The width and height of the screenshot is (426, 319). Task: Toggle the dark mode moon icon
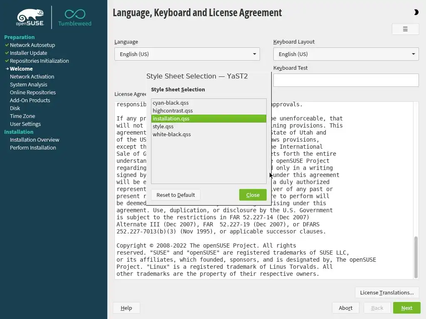click(416, 12)
